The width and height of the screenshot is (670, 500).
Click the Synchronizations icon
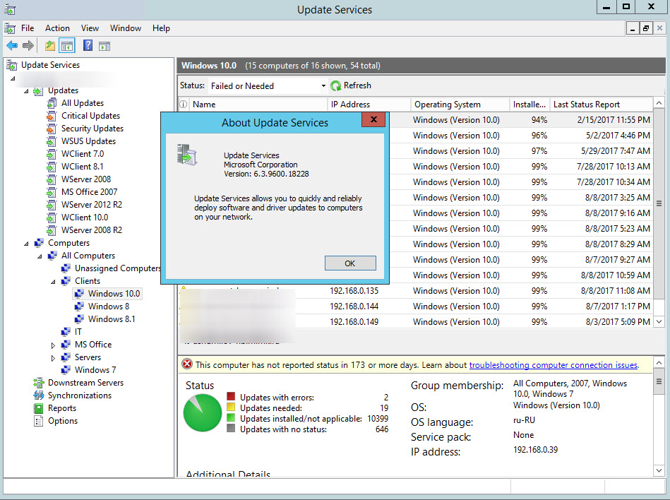38,395
